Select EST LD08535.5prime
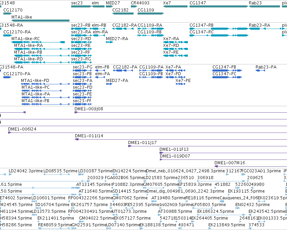Viewport: 287px width, 230px height. click(x=56, y=174)
